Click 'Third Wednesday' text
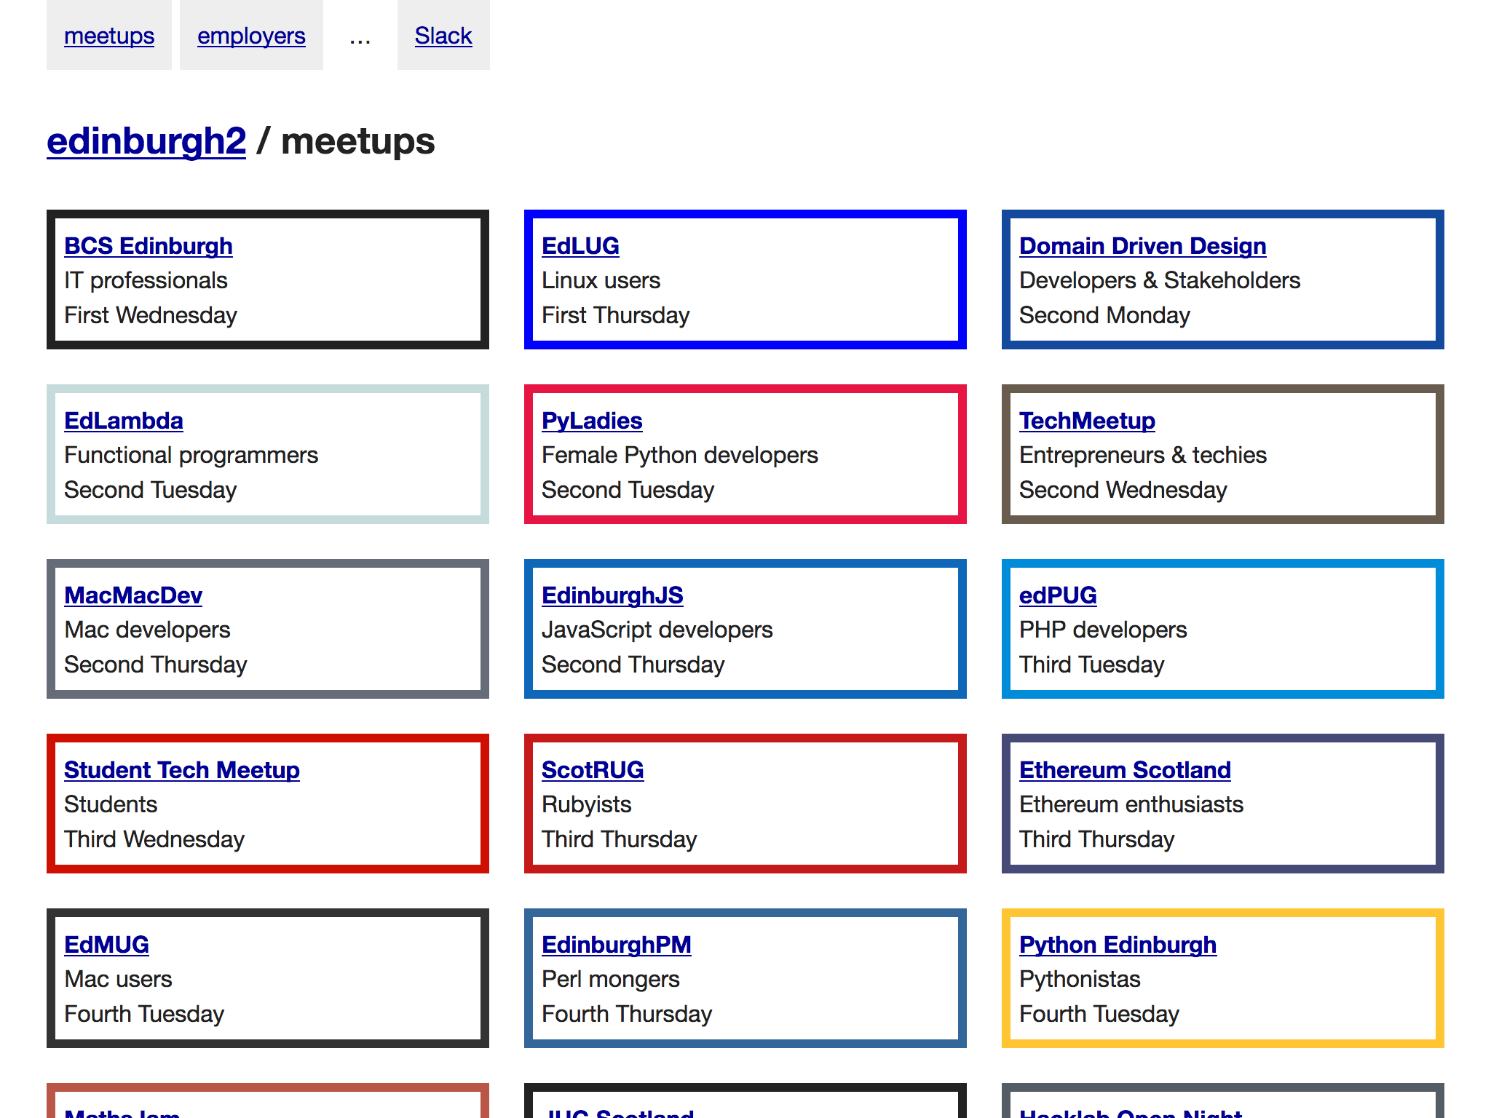The height and width of the screenshot is (1118, 1491). coord(154,839)
